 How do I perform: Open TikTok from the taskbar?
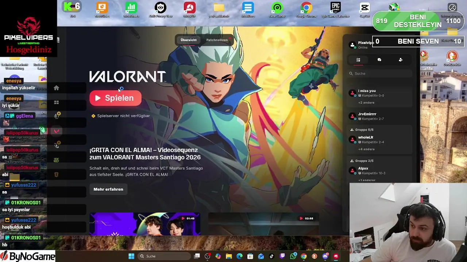(271, 256)
